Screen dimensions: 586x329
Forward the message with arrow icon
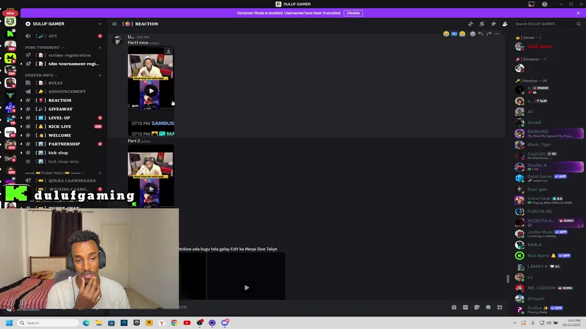pos(489,34)
